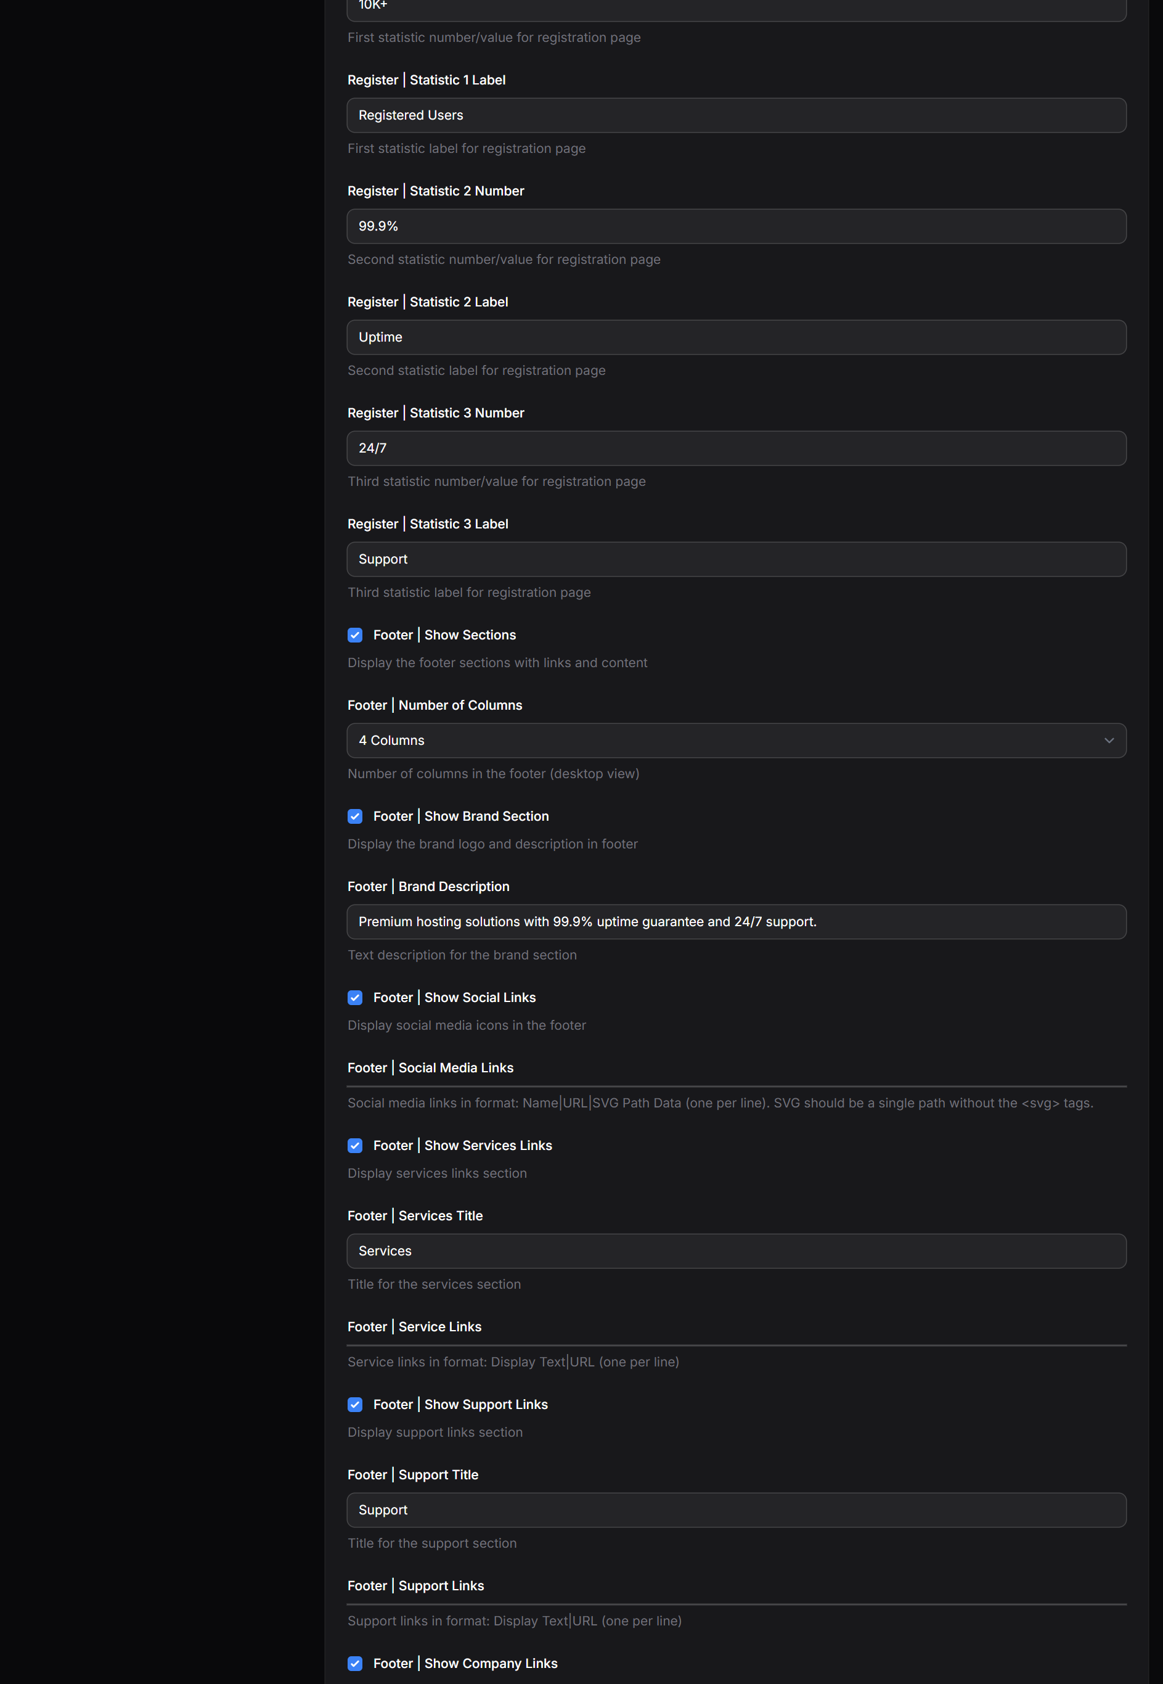Screen dimensions: 1163x1684
Task: Disable the Footer Show Social Links checkbox
Action: [x=355, y=997]
